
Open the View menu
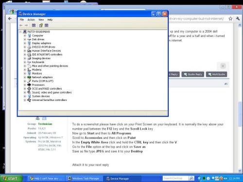[41, 20]
